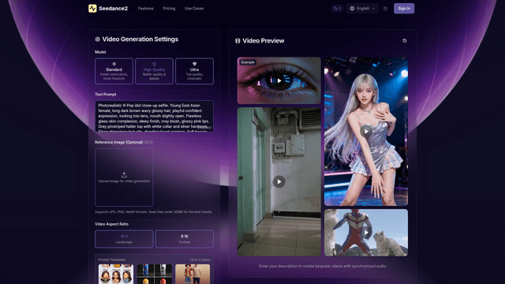Play the eye close-up example video
The width and height of the screenshot is (505, 284).
(x=279, y=80)
